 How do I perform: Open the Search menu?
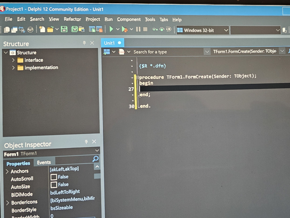click(x=37, y=19)
